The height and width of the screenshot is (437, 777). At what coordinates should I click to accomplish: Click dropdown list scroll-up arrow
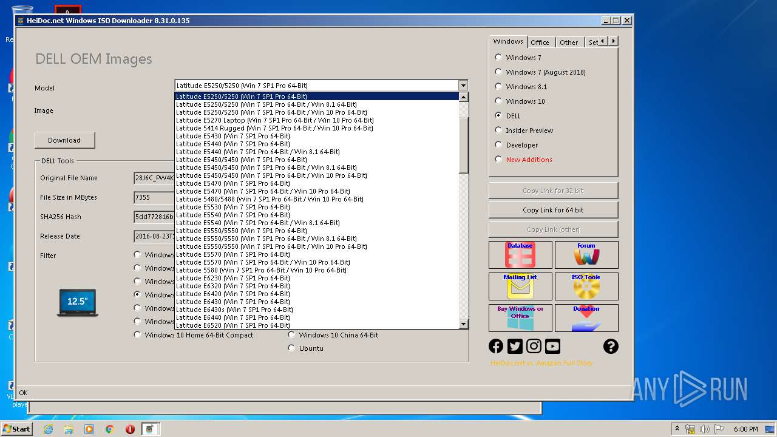[464, 97]
